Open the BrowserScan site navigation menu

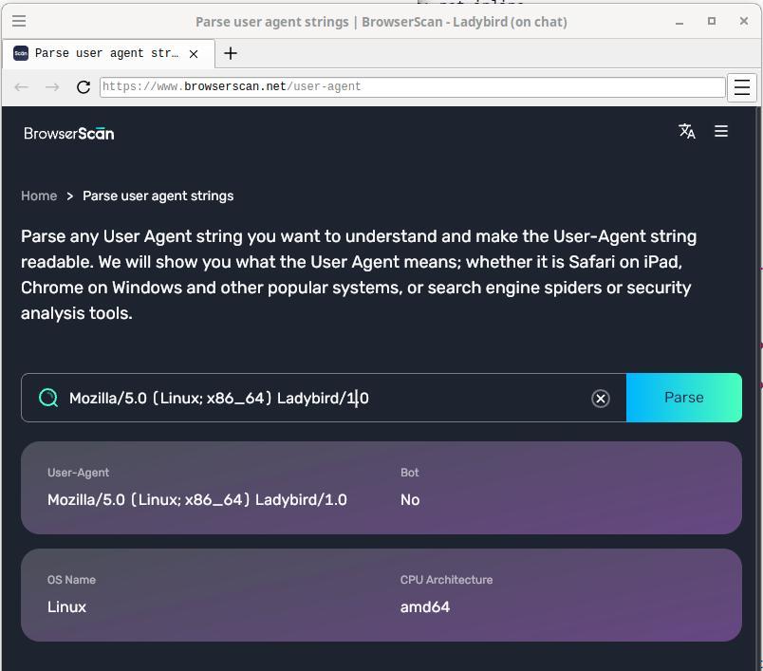tap(721, 131)
